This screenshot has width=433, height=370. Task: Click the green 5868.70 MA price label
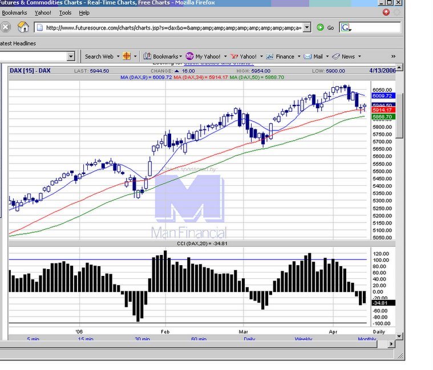tap(383, 117)
